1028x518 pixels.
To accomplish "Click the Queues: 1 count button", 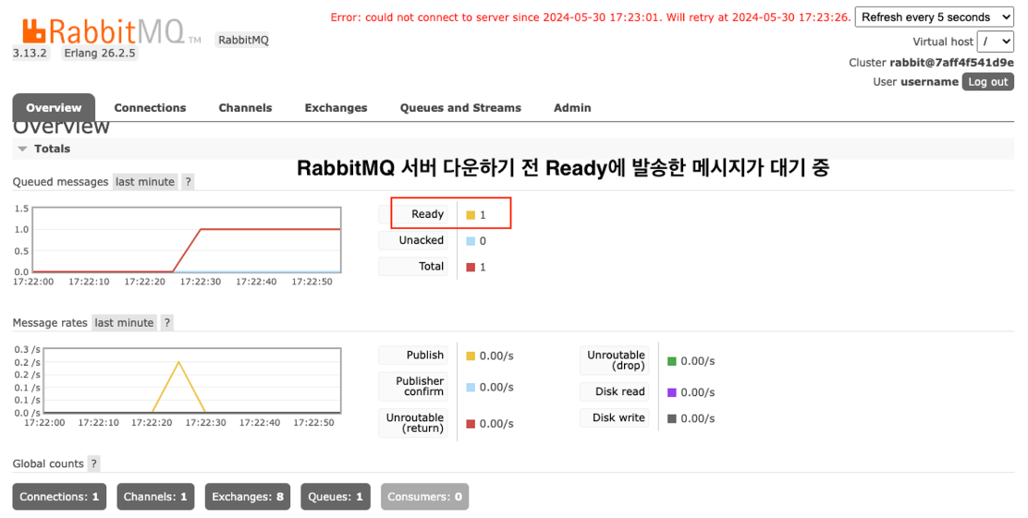I will [336, 497].
